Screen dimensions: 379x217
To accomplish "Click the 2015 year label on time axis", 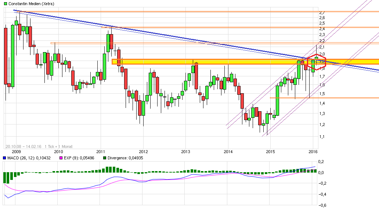I will pos(270,152).
